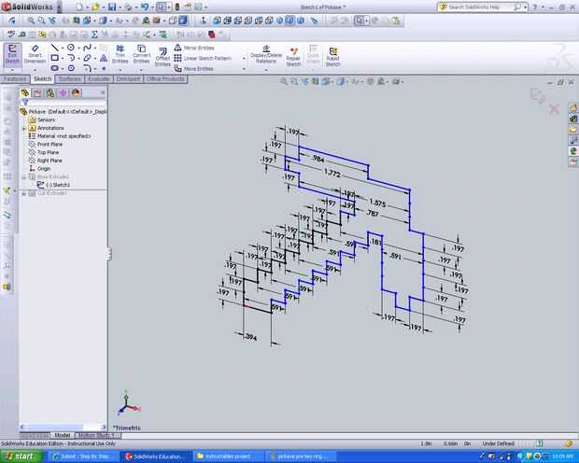Screen dimensions: 579x463
Task: Click the Search SolidWorks Help field
Action: tap(480, 7)
